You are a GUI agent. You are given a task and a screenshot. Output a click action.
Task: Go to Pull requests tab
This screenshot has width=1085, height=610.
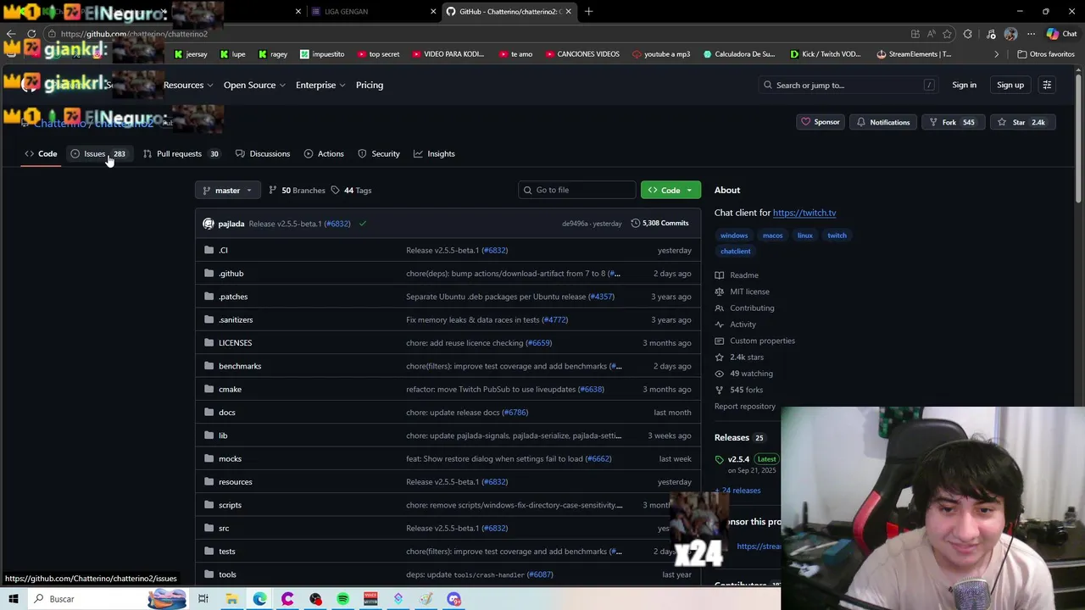coord(181,153)
